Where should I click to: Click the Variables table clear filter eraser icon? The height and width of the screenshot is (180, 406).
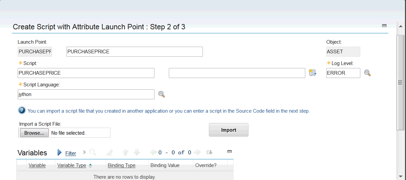(109, 153)
